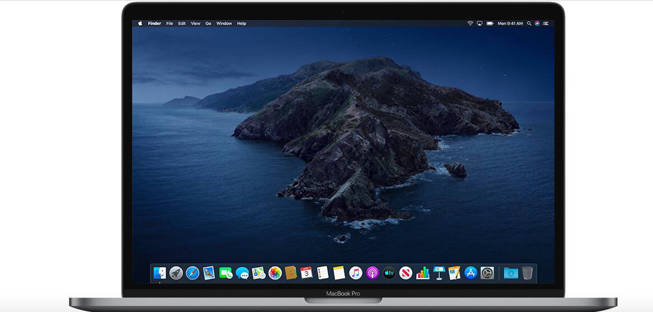The height and width of the screenshot is (312, 653).
Task: Open the Help menu
Action: click(x=241, y=23)
